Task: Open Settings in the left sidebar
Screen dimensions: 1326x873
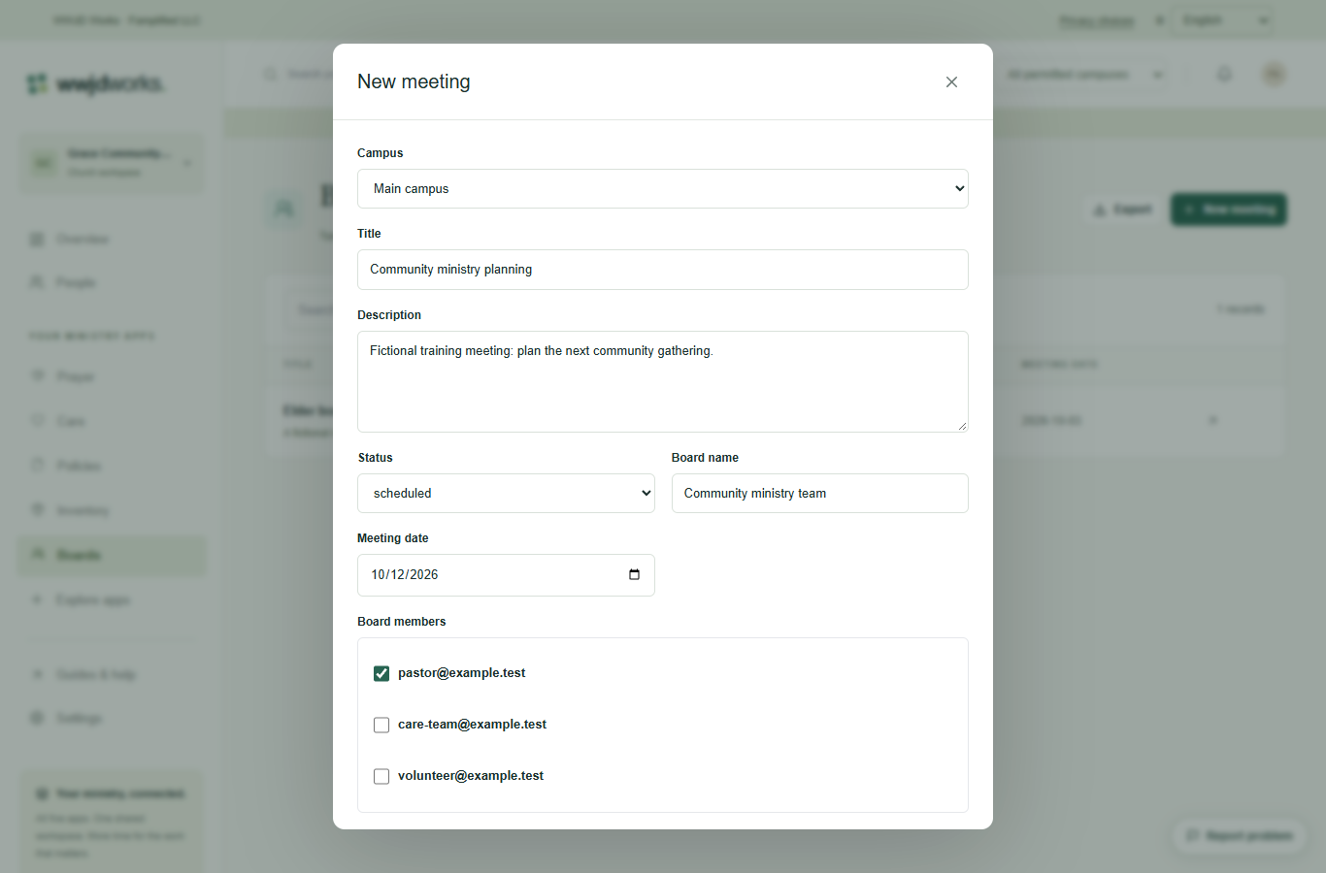Action: (112, 718)
